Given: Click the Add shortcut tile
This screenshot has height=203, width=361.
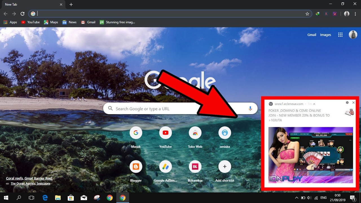Looking at the screenshot, I should (x=225, y=171).
